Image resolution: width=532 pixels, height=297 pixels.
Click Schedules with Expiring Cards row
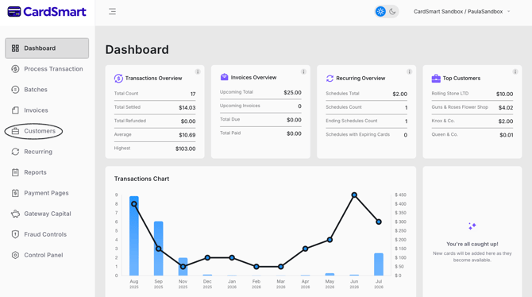366,135
